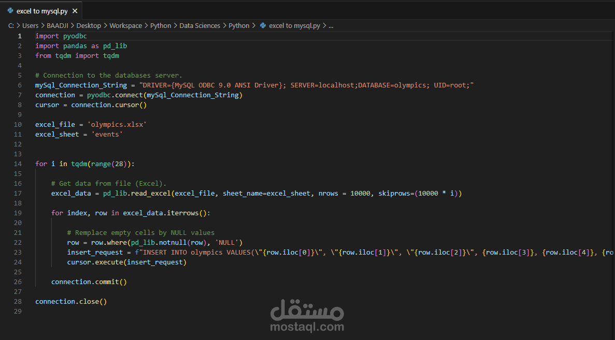Click 'mySql_Connection_String' variable on line 6
This screenshot has height=340, width=615.
coord(81,85)
